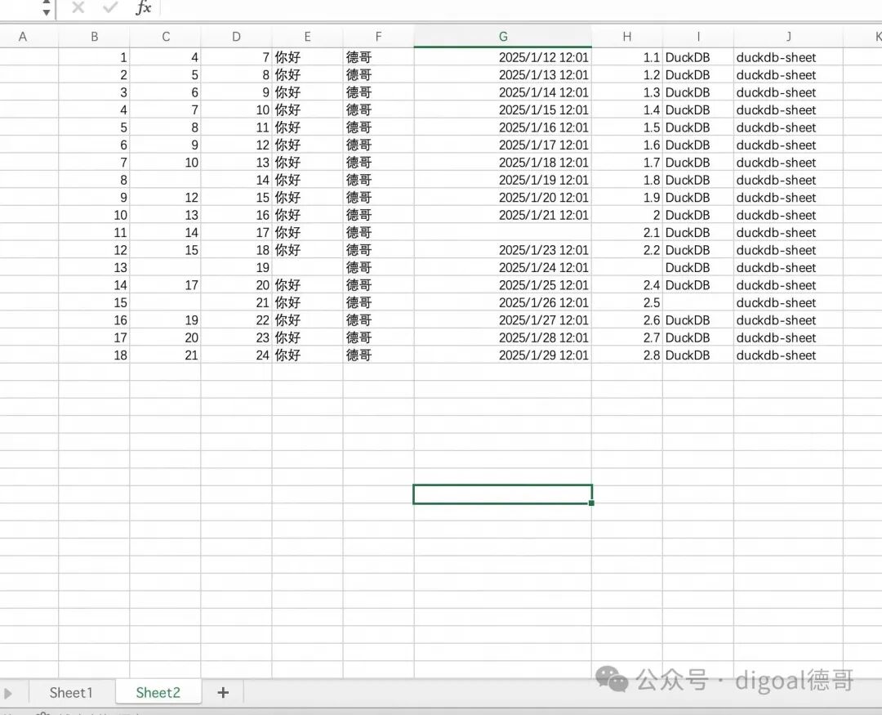882x715 pixels.
Task: Select the cell with value 18 in column B
Action: [x=95, y=355]
